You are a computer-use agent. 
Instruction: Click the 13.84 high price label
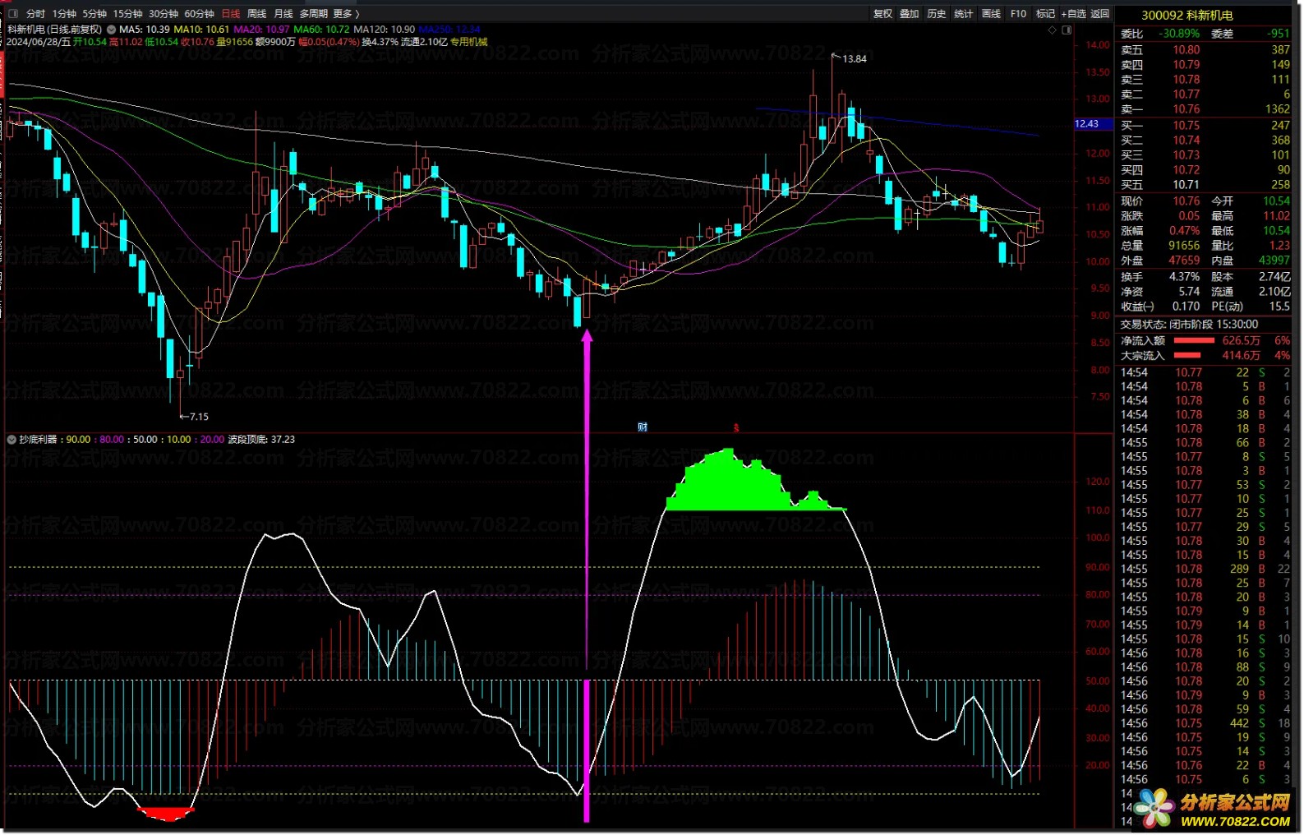(x=855, y=59)
